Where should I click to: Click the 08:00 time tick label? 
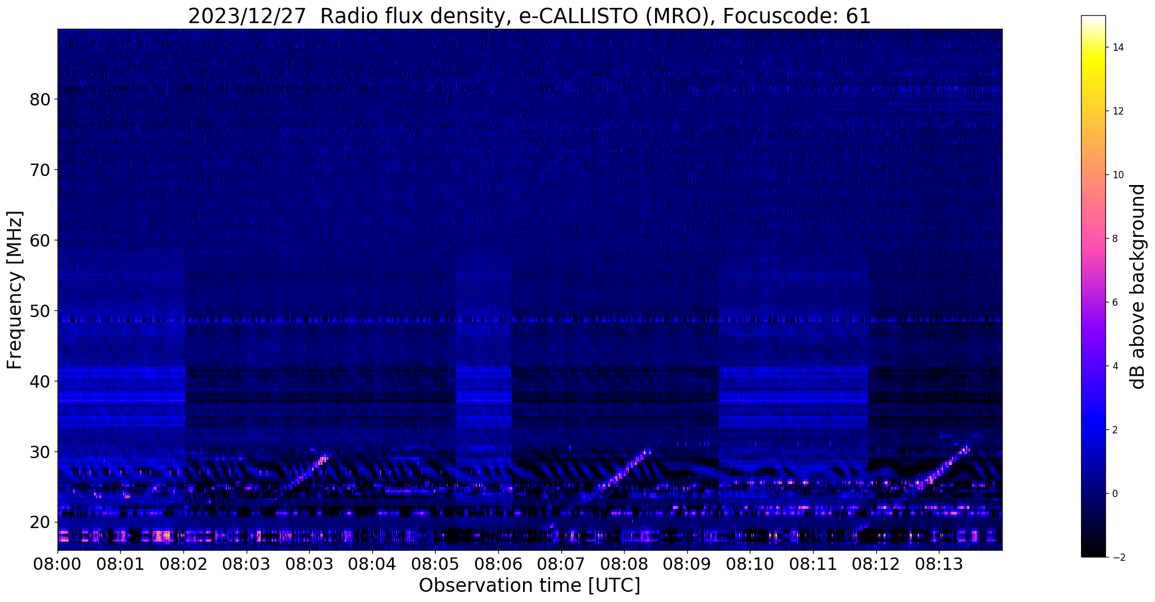[x=58, y=563]
